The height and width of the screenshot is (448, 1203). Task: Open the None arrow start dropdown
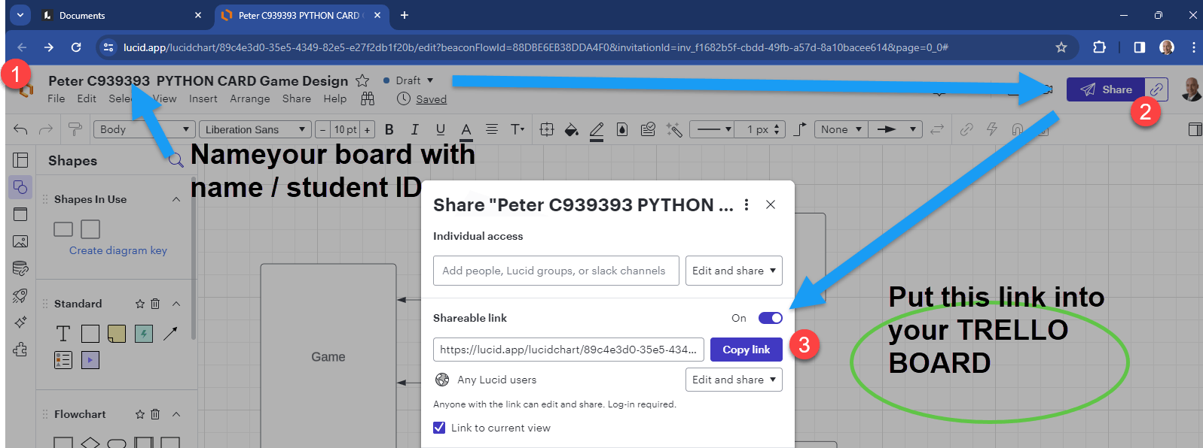[841, 129]
